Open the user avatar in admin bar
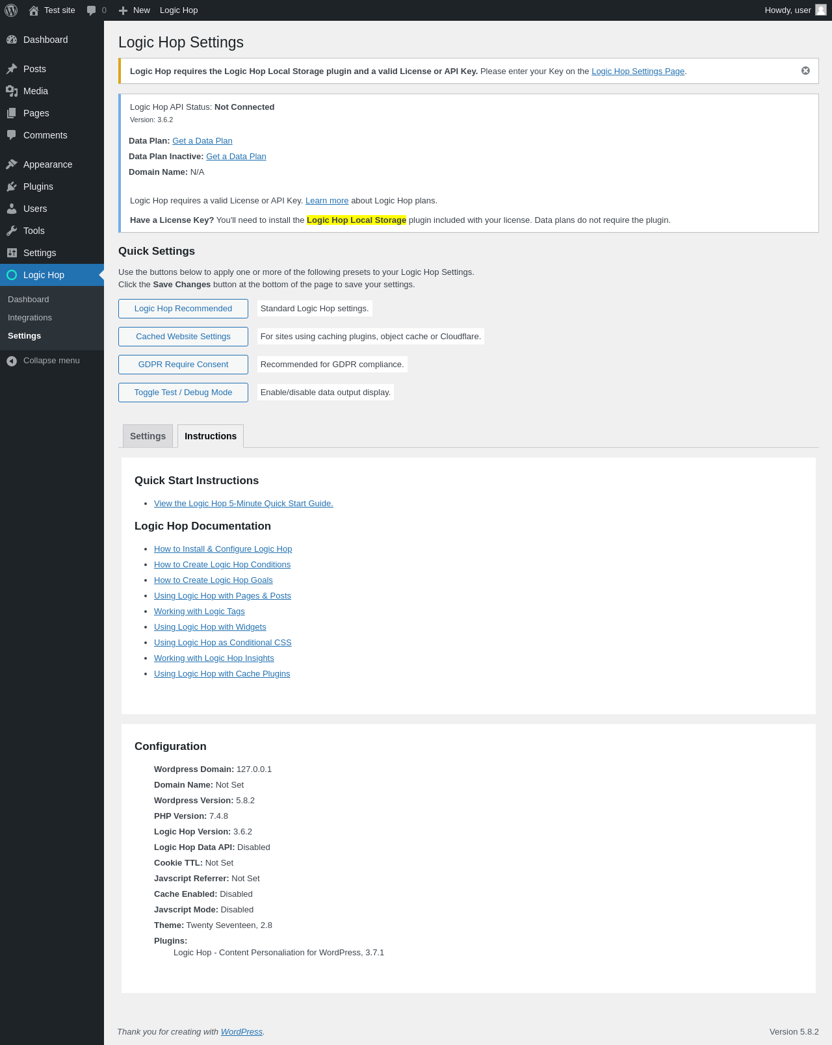Image resolution: width=832 pixels, height=1045 pixels. tap(821, 10)
